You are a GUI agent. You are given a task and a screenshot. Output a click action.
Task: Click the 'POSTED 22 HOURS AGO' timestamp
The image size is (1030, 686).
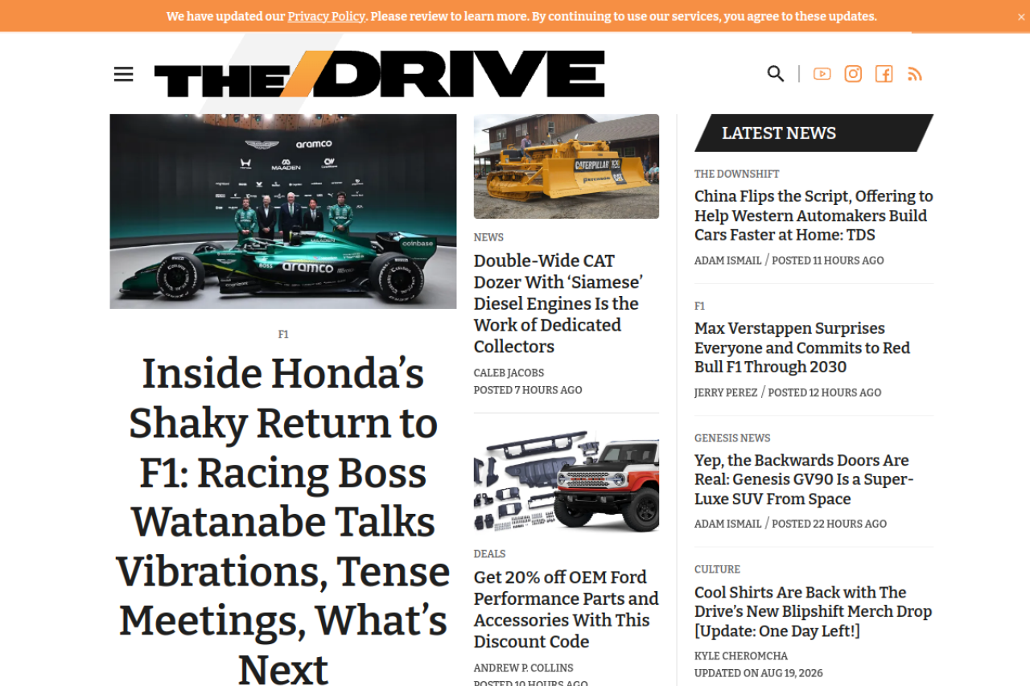pos(829,524)
